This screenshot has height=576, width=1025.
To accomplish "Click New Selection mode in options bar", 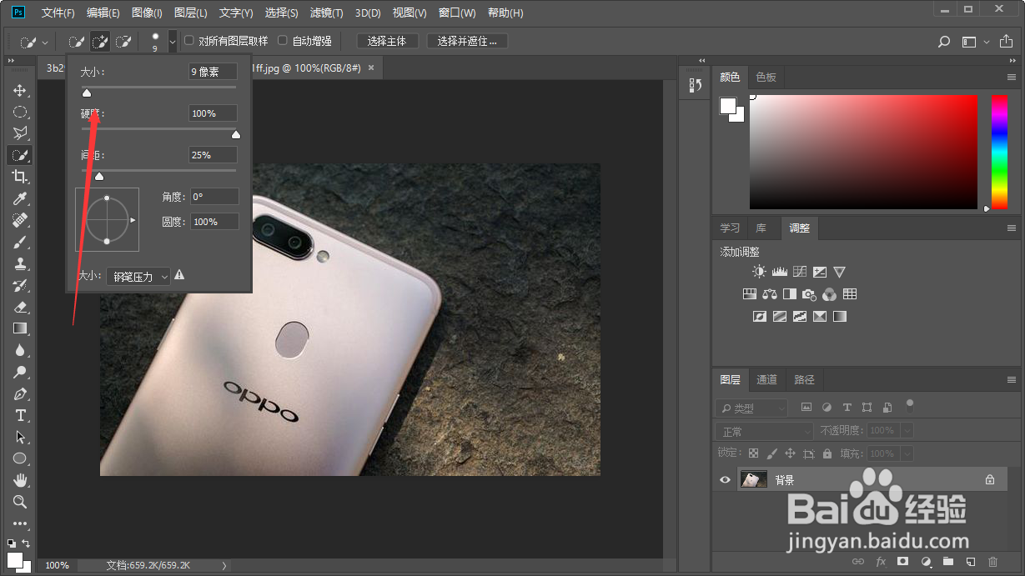I will coord(77,41).
